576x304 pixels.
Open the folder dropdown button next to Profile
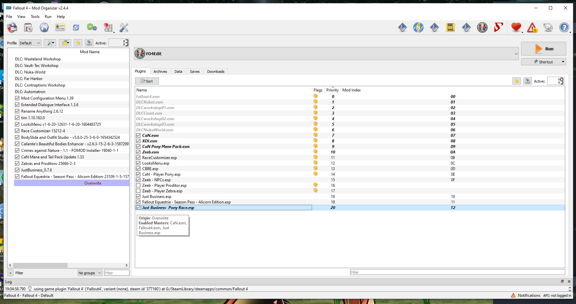click(65, 43)
